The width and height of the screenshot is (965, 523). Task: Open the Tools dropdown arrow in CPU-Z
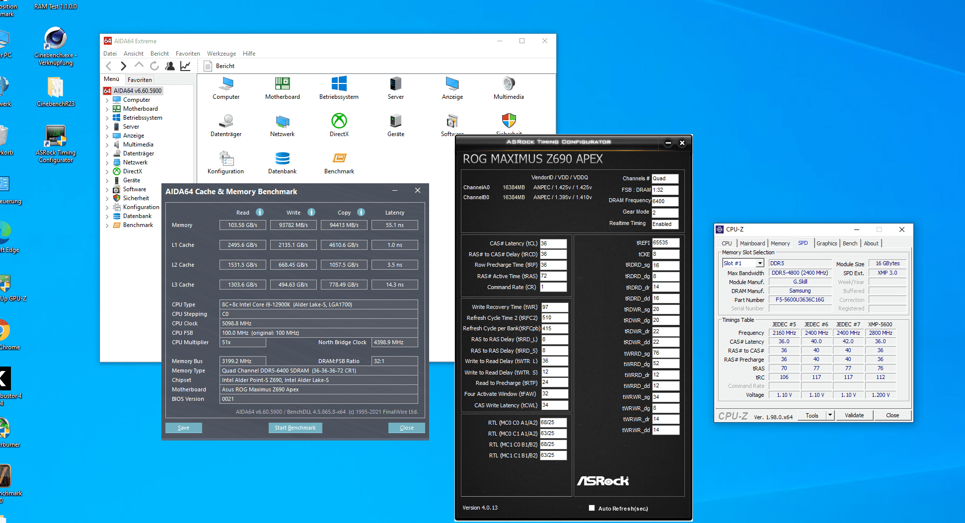[830, 415]
